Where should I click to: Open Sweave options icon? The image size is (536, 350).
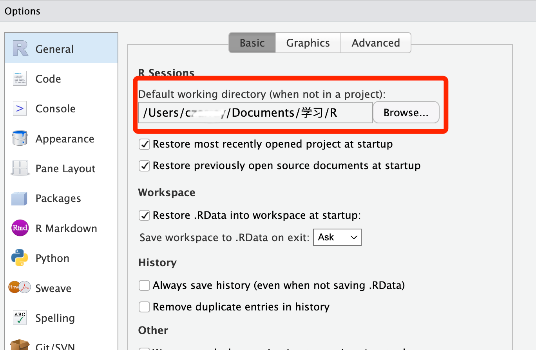[20, 288]
